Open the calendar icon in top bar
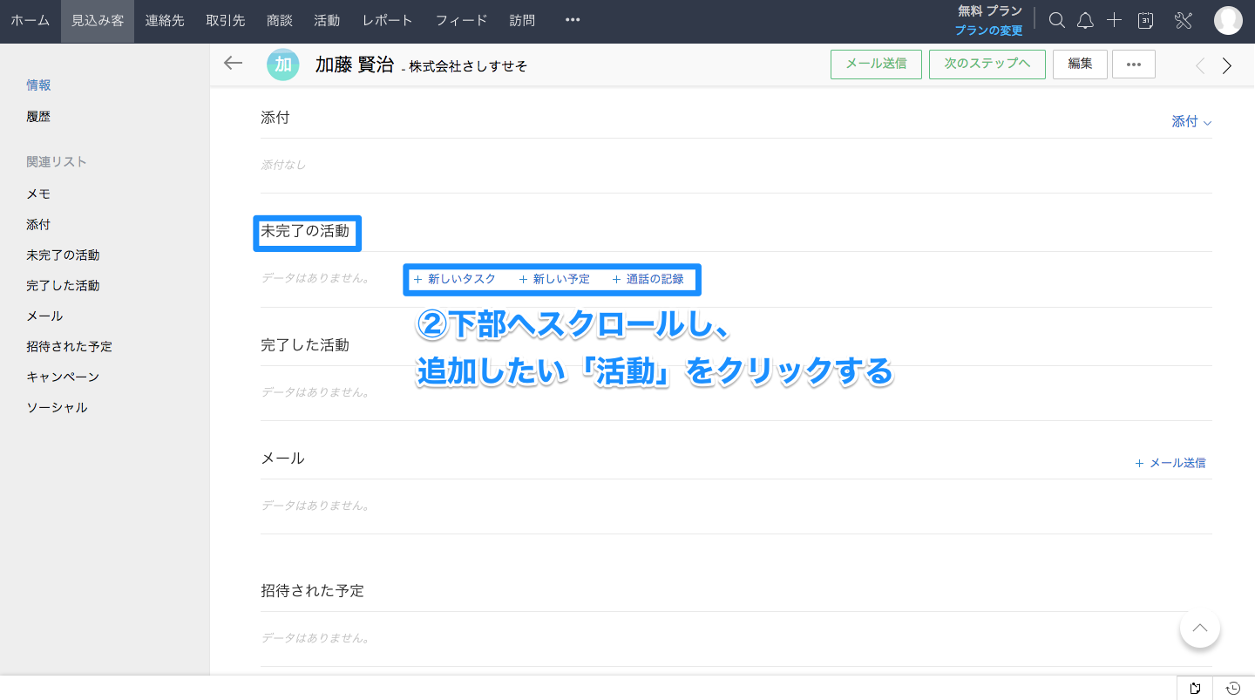 pyautogui.click(x=1146, y=21)
